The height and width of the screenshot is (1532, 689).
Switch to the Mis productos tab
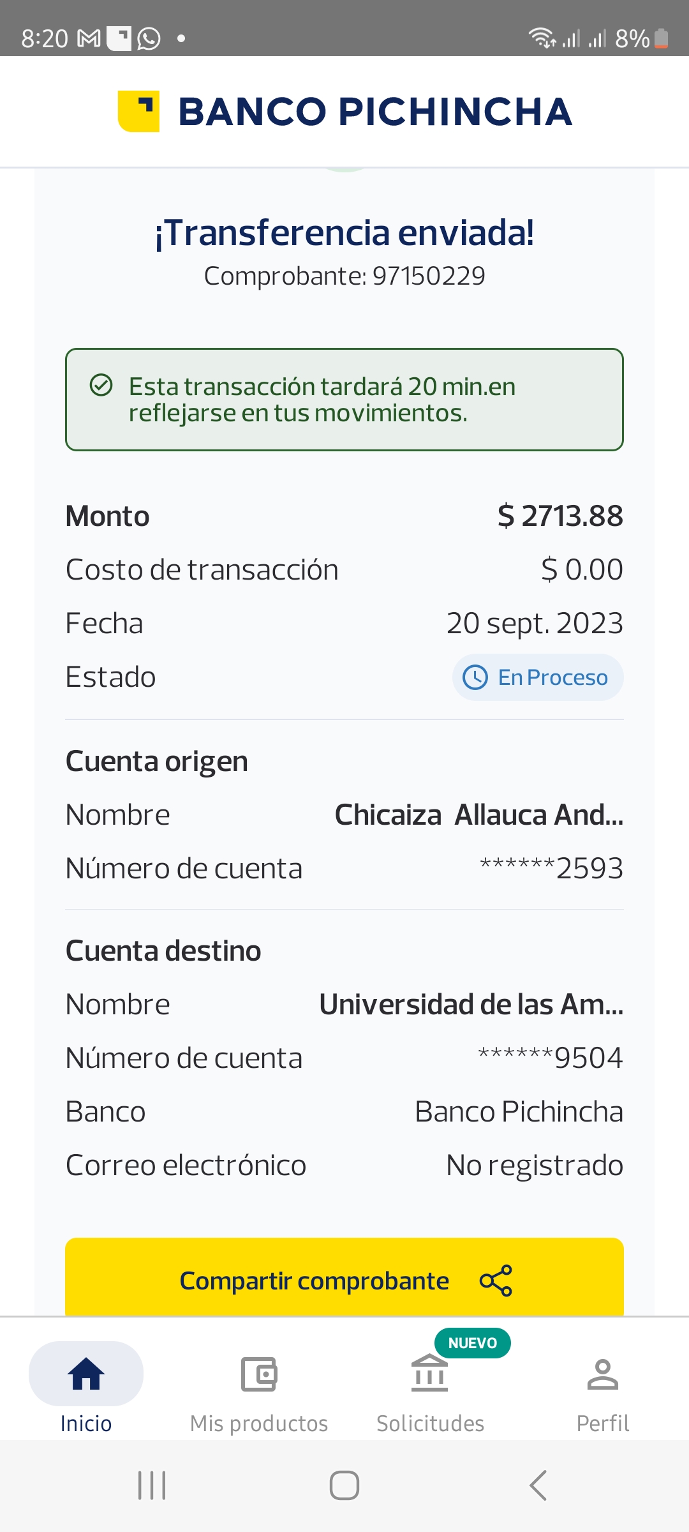(x=259, y=1423)
